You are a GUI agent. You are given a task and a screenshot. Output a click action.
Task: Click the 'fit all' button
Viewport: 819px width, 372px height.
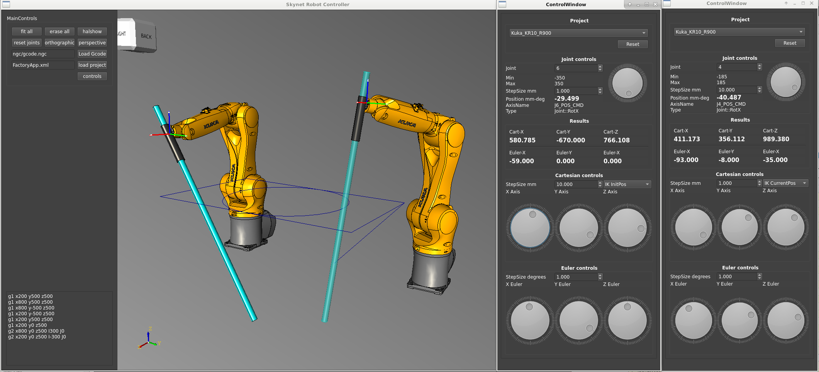27,32
